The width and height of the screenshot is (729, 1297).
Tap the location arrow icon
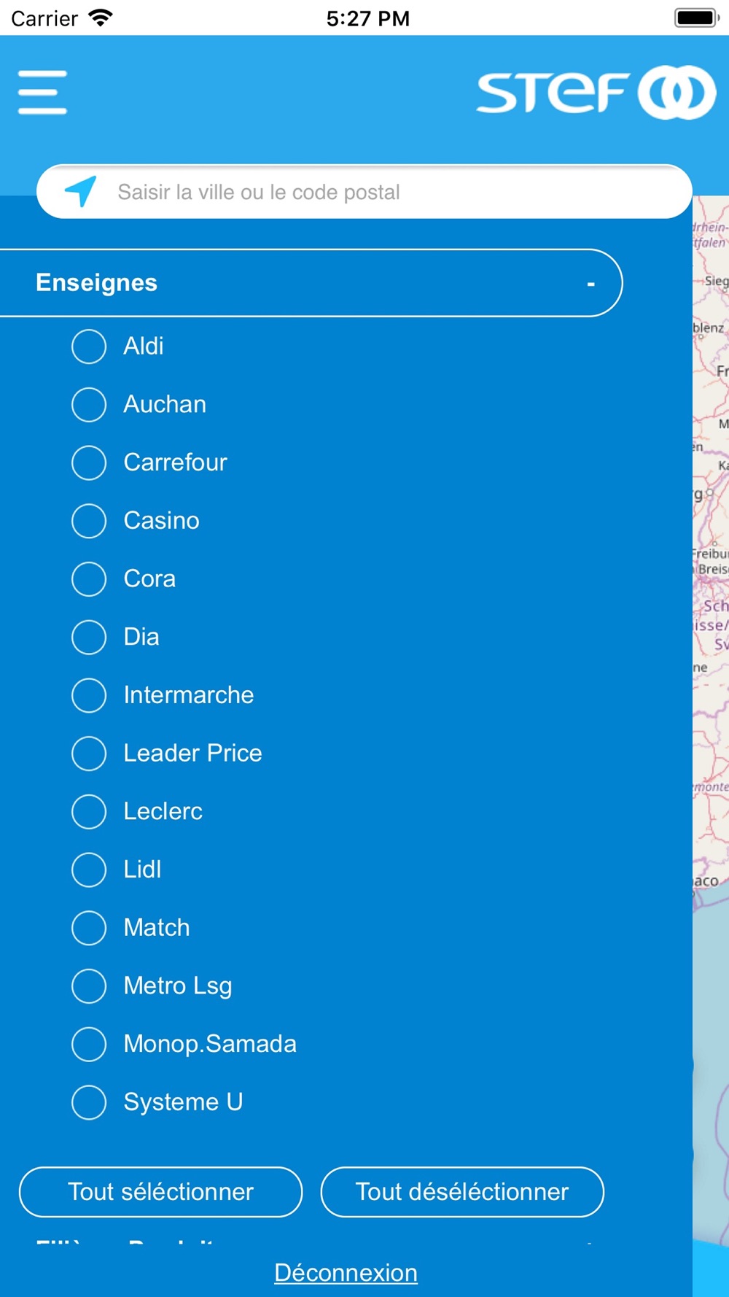(81, 191)
